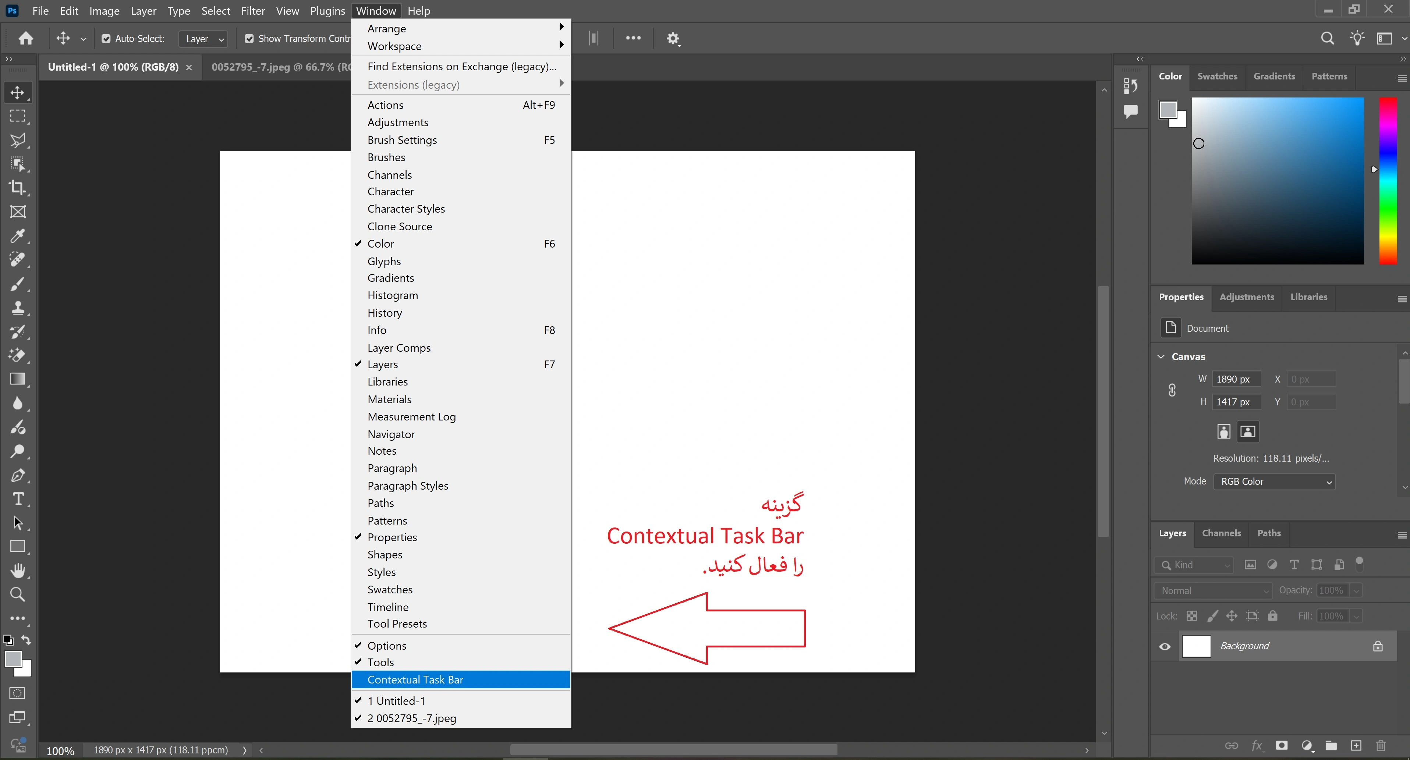Viewport: 1410px width, 760px height.
Task: Select the Path Selection tool
Action: click(x=18, y=522)
